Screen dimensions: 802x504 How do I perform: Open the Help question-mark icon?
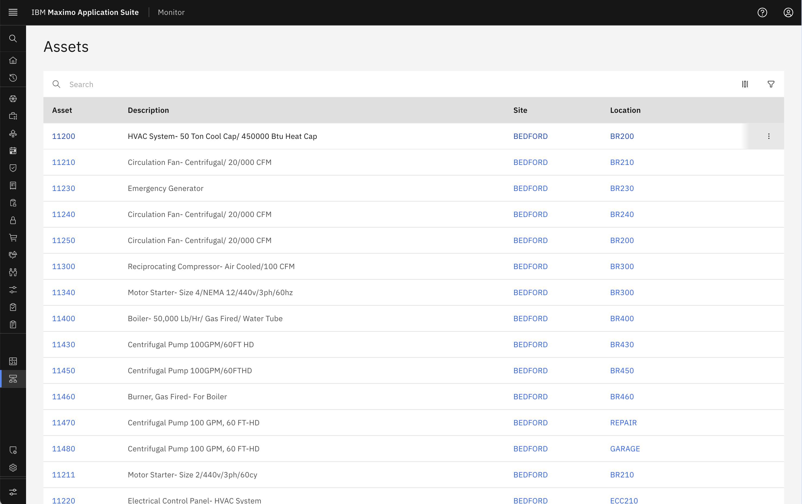(762, 12)
